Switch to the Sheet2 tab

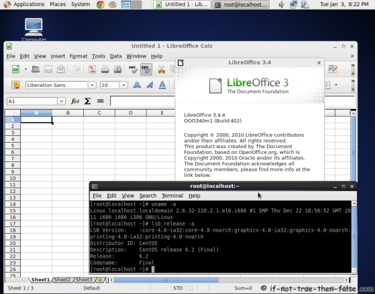[62, 279]
